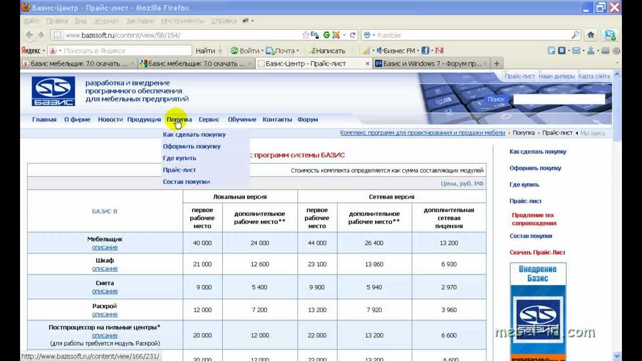Select 'Оформить покупку' from dropdown menu
642x361 pixels.
tap(192, 146)
